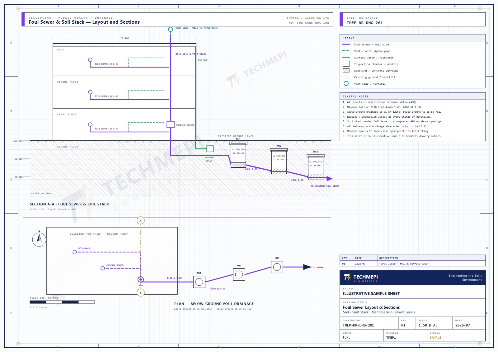The width and height of the screenshot is (498, 352).
Task: Click the legend vent cowl circle symbol
Action: (346, 83)
